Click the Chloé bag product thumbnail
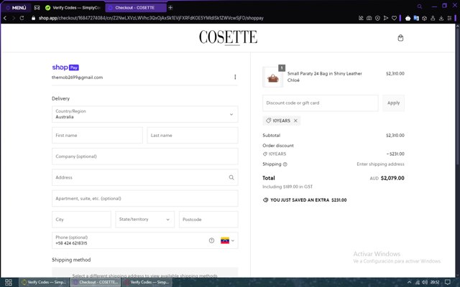The image size is (460, 287). (273, 77)
